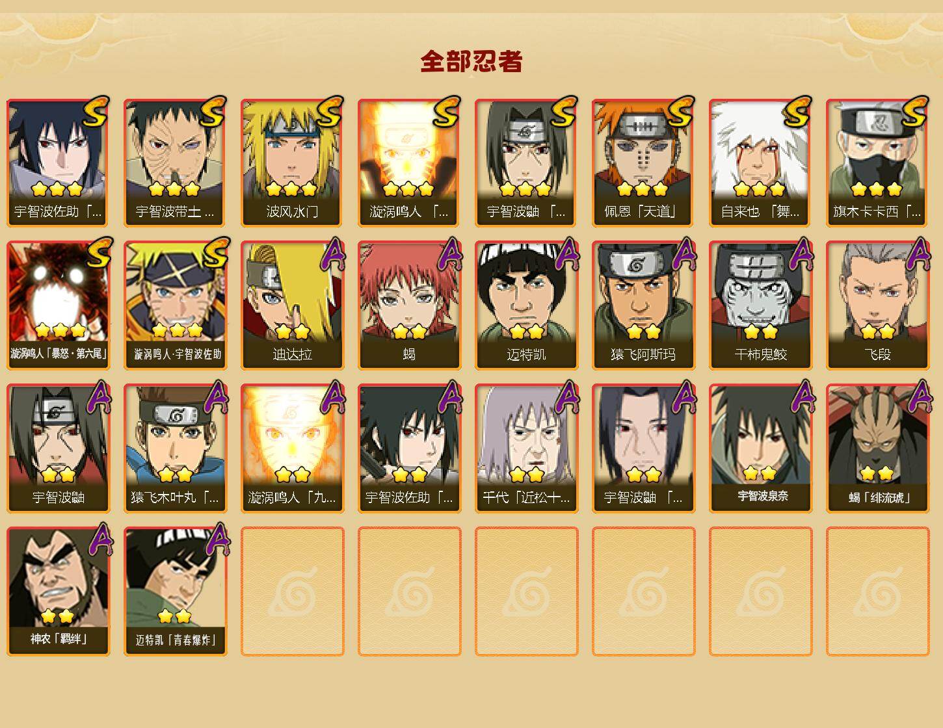Screen dimensions: 943x728
Task: Select the 波风水门 ninja card
Action: pyautogui.click(x=292, y=162)
